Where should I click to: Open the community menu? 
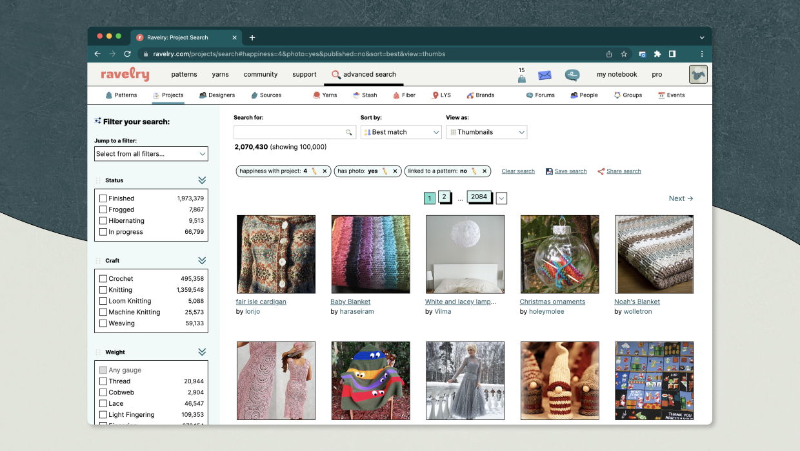click(261, 74)
